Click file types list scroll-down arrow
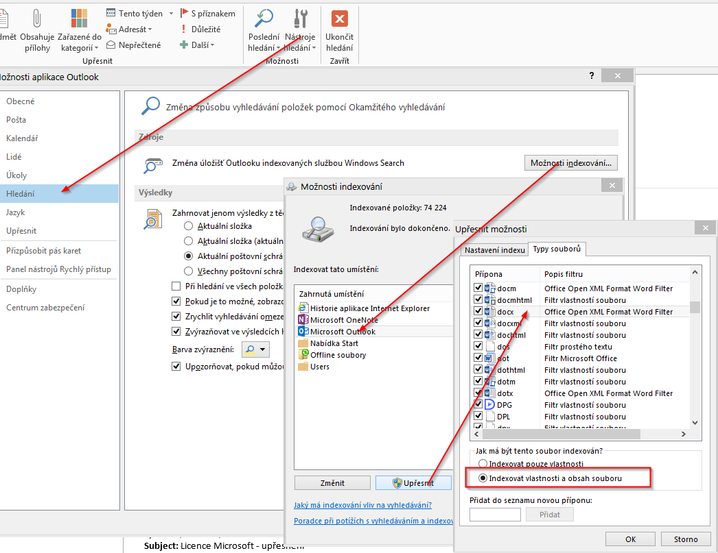 [695, 422]
